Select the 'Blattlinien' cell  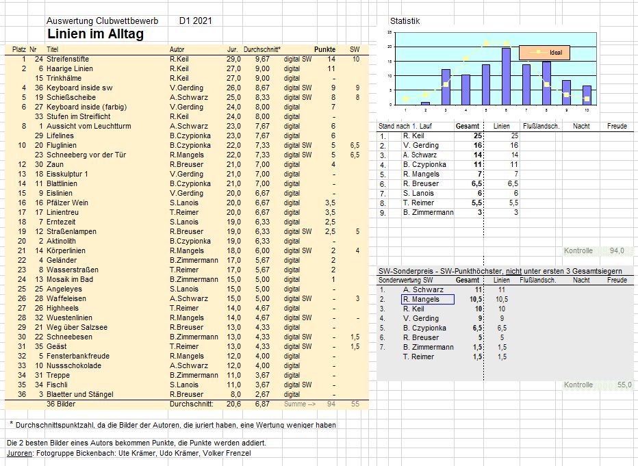click(62, 183)
